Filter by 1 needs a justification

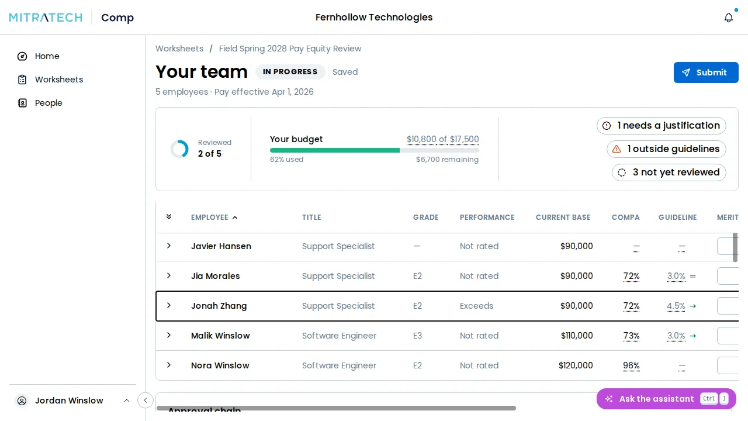(x=662, y=126)
